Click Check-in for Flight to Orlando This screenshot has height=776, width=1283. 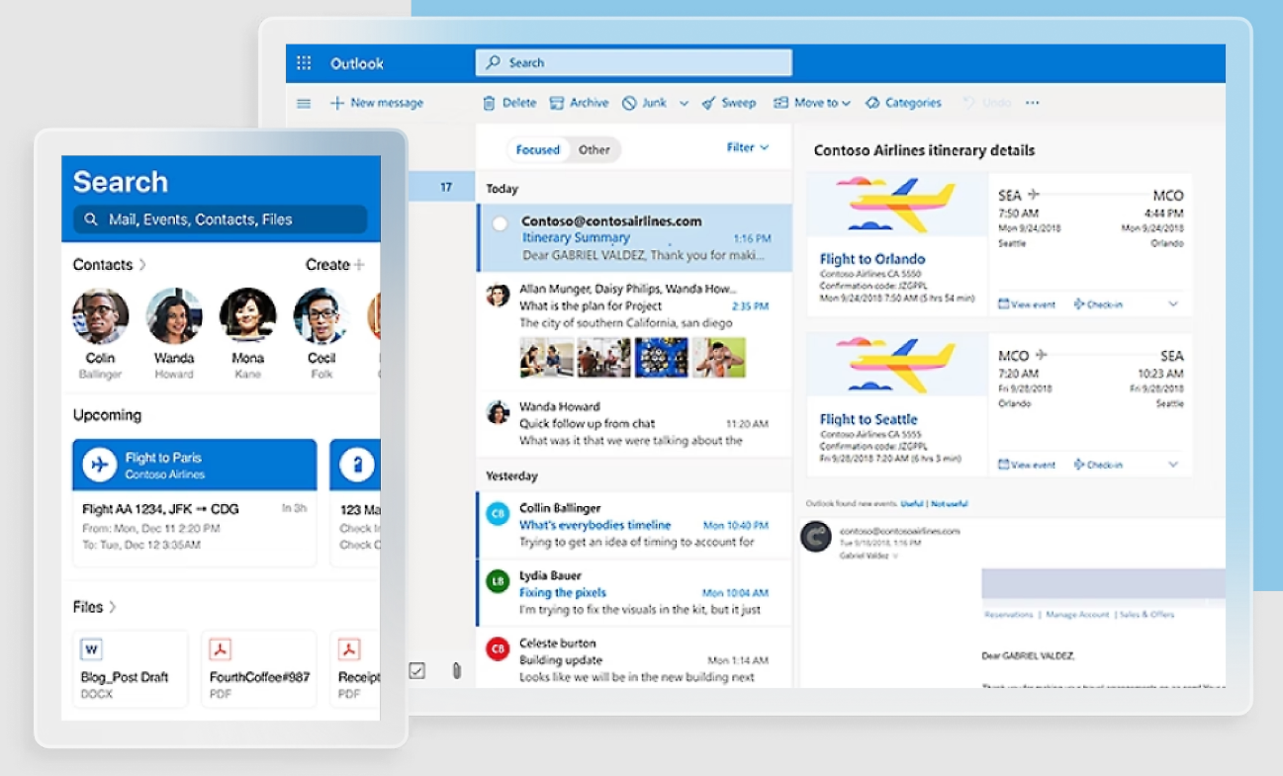[1098, 304]
